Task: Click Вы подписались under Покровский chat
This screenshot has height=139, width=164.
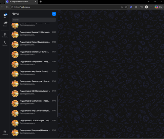Action: tap(27, 65)
